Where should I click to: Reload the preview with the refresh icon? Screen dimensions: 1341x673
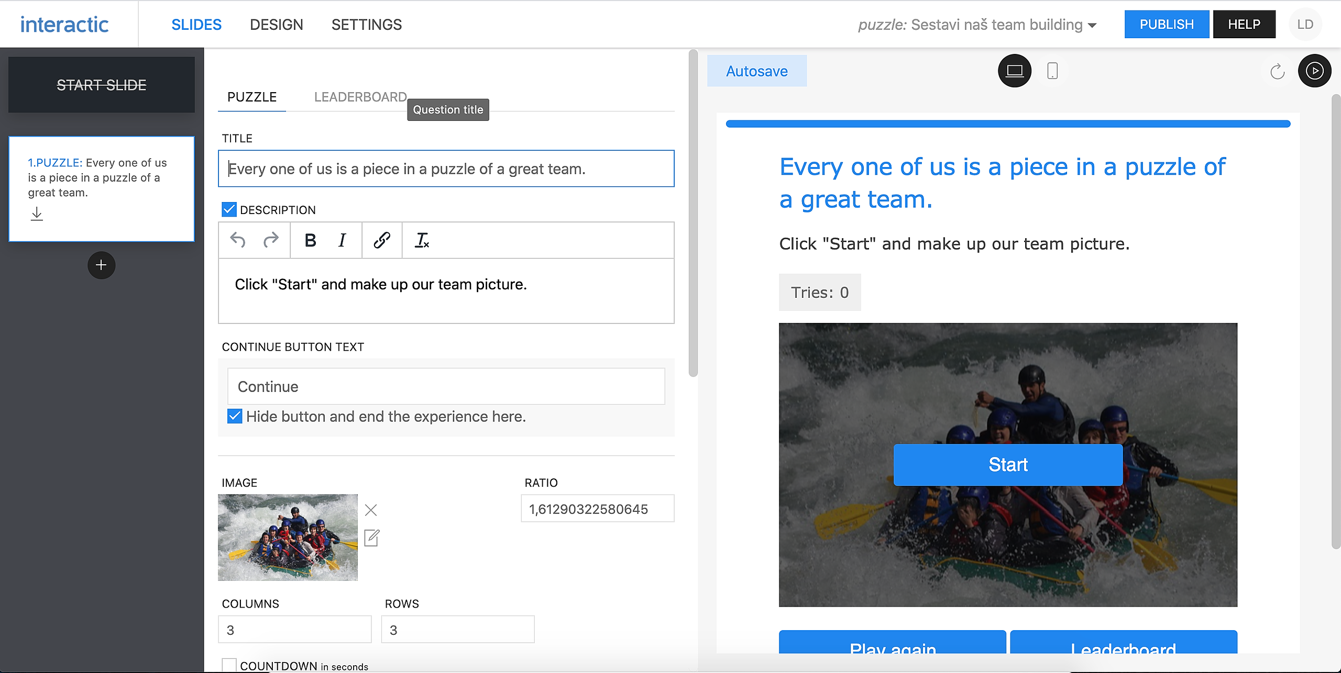[x=1277, y=71]
